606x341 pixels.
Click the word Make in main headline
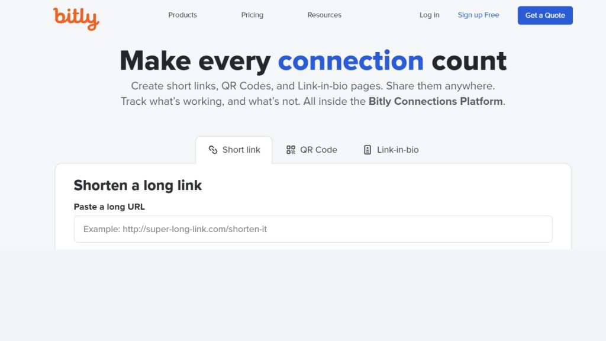coord(156,61)
